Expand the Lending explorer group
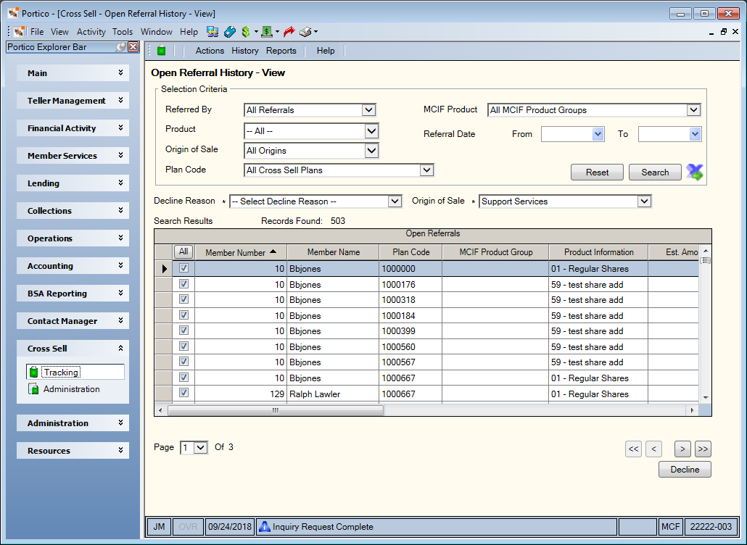 (120, 183)
